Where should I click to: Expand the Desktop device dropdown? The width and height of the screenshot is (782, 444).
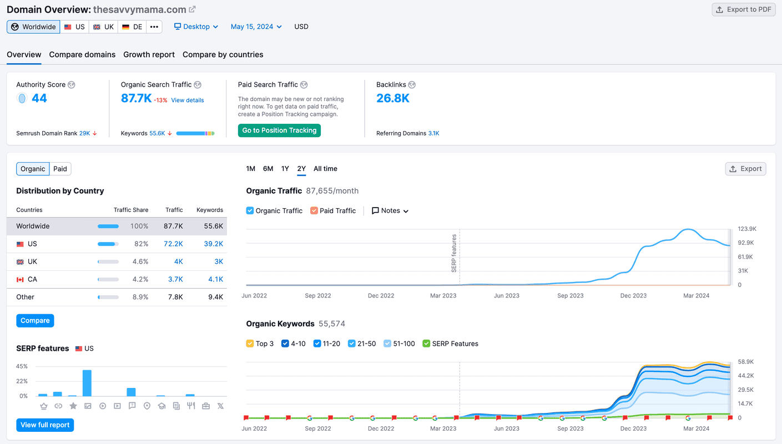(x=195, y=26)
